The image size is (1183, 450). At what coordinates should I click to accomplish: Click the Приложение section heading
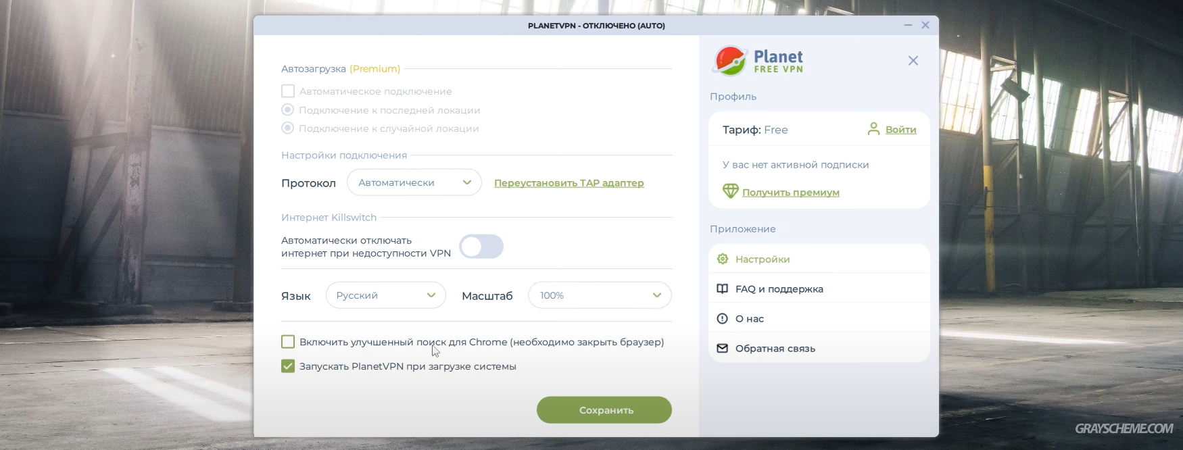click(x=743, y=229)
